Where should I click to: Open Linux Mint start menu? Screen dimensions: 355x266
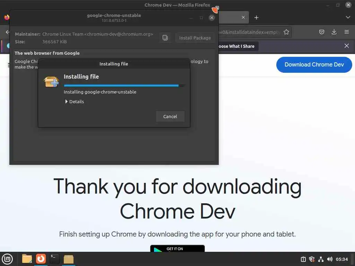click(8, 259)
